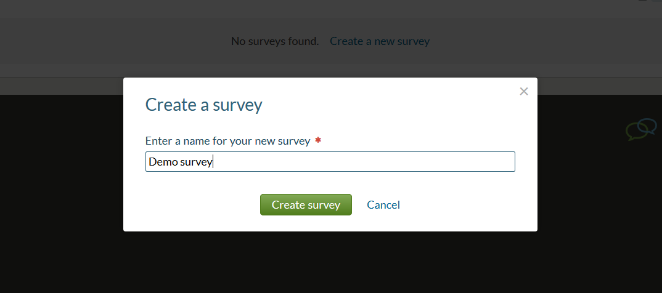662x293 pixels.
Task: Click white space left of Create survey button
Action: pos(190,204)
